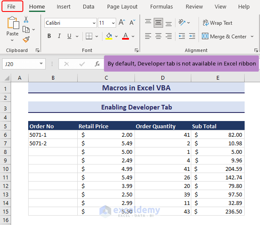Open the Calibri font name dropdown

pos(93,23)
